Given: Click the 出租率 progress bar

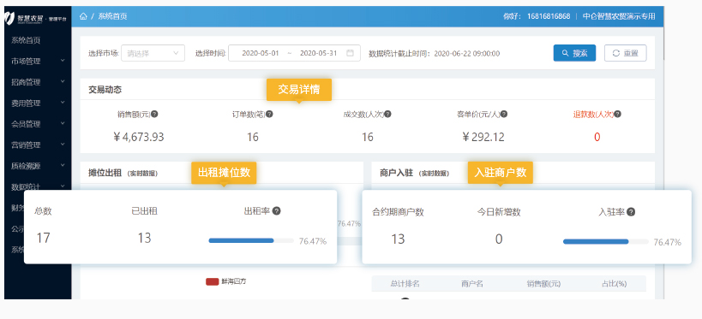Looking at the screenshot, I should pos(251,240).
